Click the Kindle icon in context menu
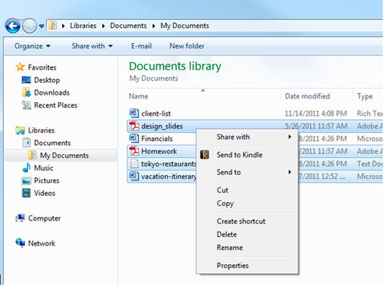Viewport: 384px width, 286px height. click(205, 155)
